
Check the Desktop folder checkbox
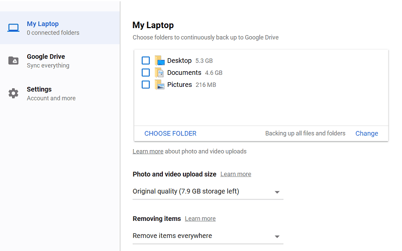(x=146, y=60)
